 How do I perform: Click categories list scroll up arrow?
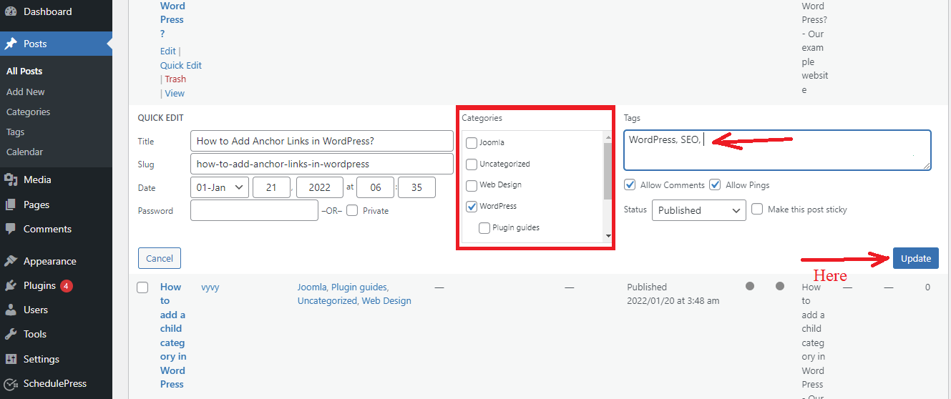point(608,137)
